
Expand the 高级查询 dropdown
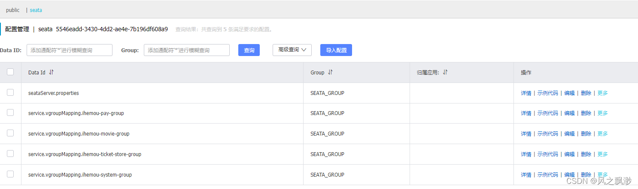292,50
